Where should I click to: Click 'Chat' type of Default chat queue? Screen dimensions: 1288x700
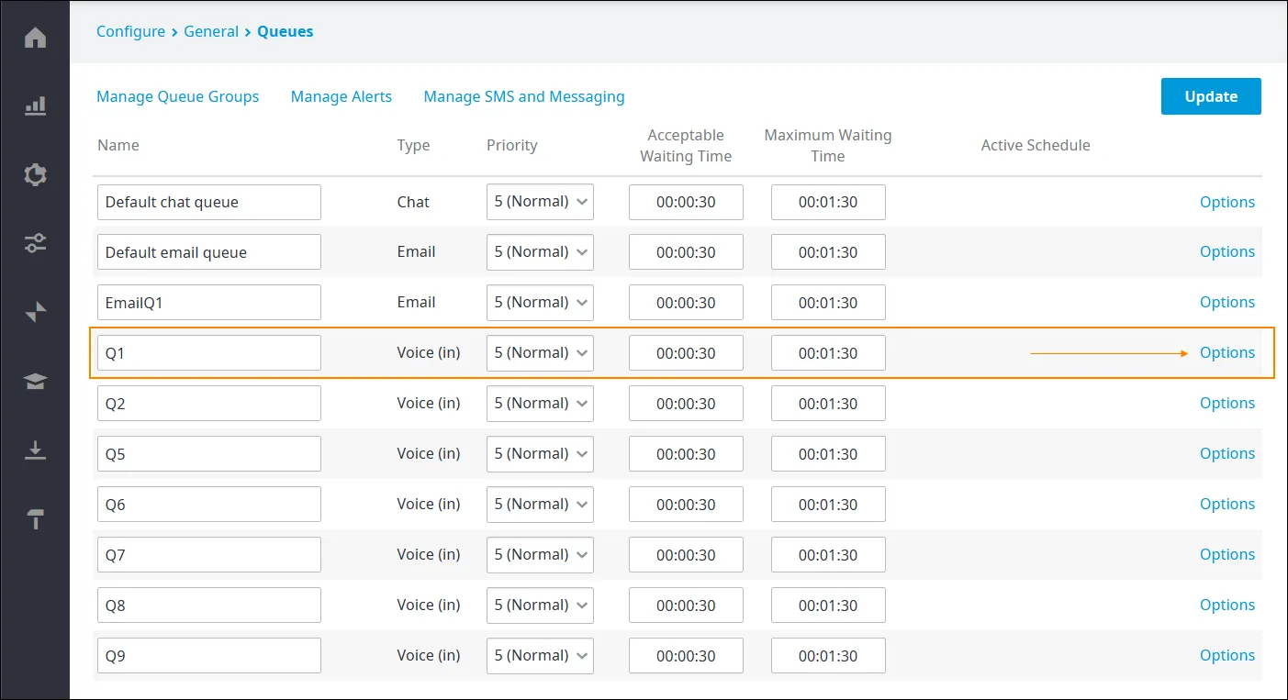click(413, 202)
